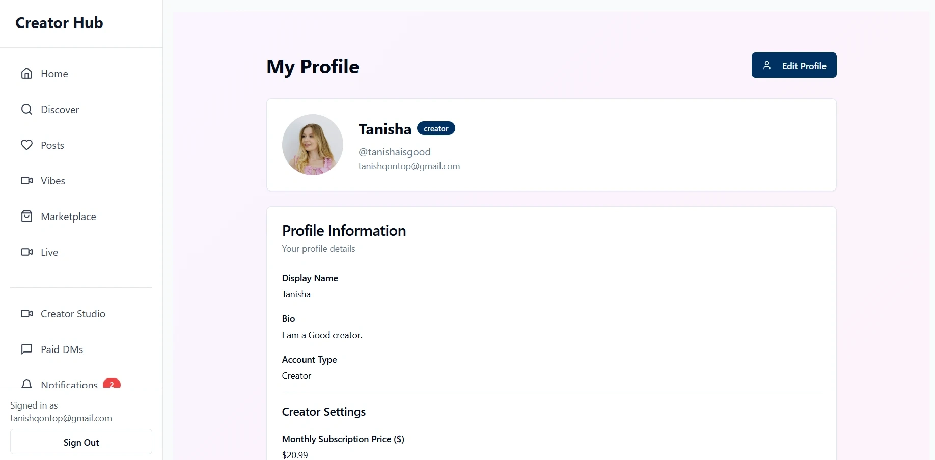
Task: Click the Posts heart icon
Action: tap(26, 145)
